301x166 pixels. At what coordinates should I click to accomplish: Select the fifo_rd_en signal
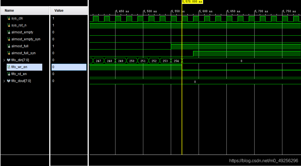19,74
